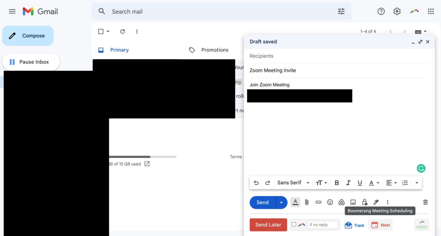Open more send options arrow
Image resolution: width=441 pixels, height=236 pixels.
tap(282, 202)
